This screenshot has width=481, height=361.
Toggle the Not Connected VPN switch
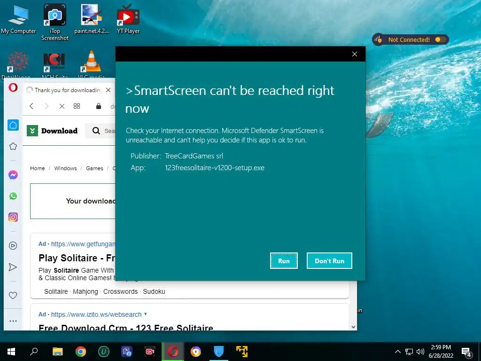click(440, 39)
